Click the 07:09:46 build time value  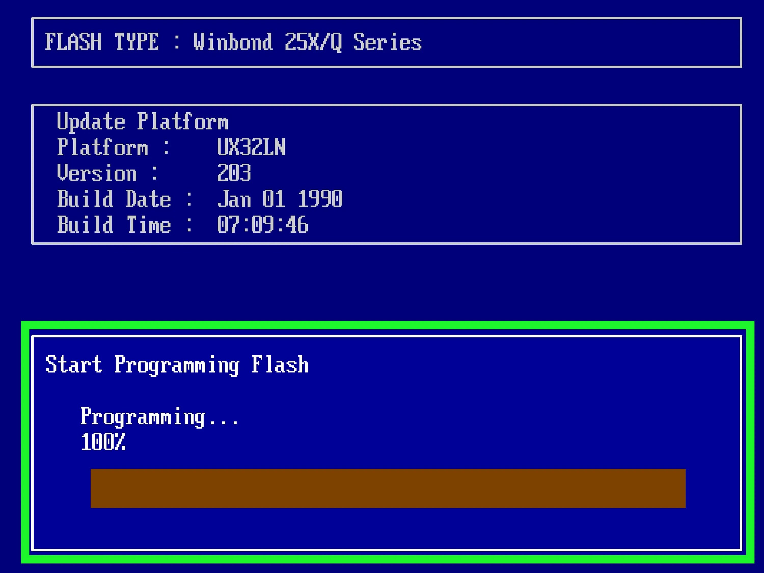coord(262,225)
